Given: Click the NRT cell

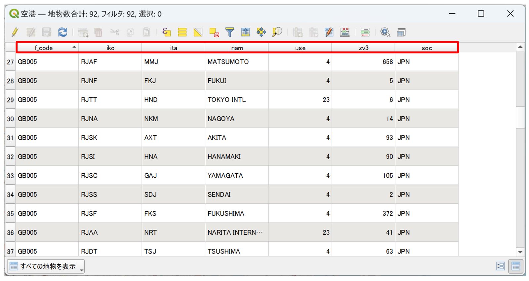Looking at the screenshot, I should tap(174, 232).
